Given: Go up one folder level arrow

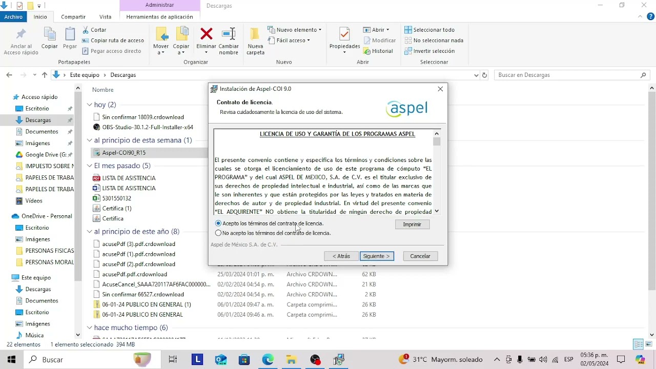Looking at the screenshot, I should 45,75.
